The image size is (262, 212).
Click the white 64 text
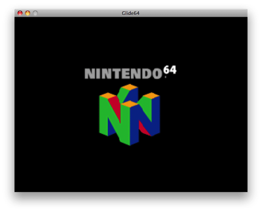pyautogui.click(x=170, y=70)
